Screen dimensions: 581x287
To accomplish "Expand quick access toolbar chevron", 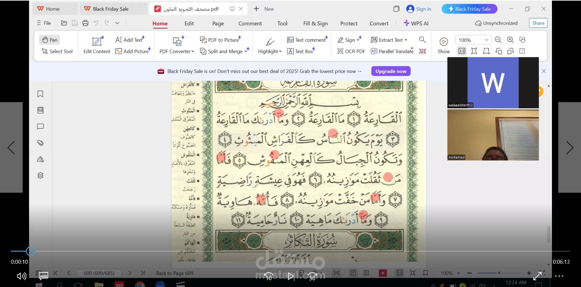I will tap(117, 23).
